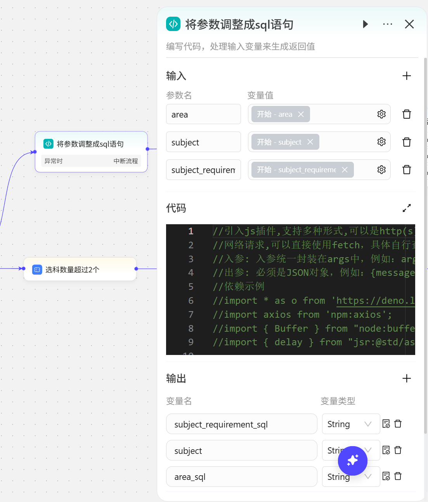Click 中断流程 option in the canvas node

125,161
